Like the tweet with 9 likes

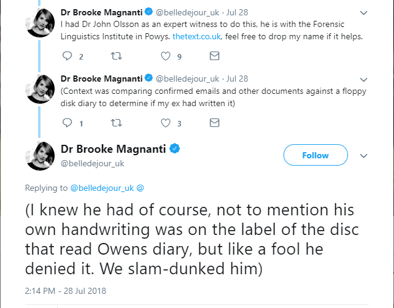[x=165, y=56]
